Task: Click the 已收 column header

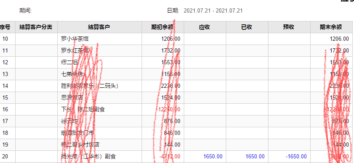Action: pos(247,27)
